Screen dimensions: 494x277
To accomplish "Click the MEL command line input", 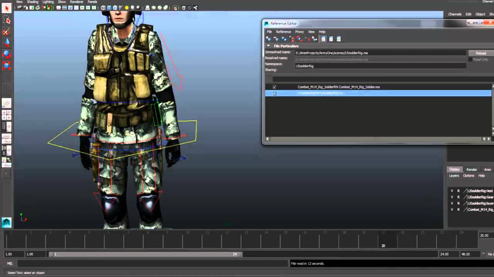I will (152, 264).
